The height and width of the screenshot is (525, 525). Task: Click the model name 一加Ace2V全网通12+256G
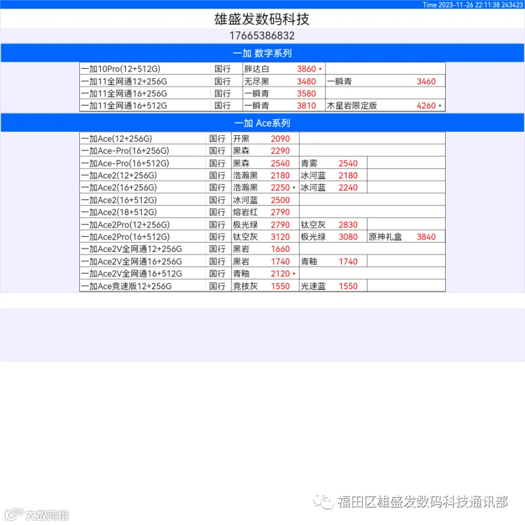[132, 249]
